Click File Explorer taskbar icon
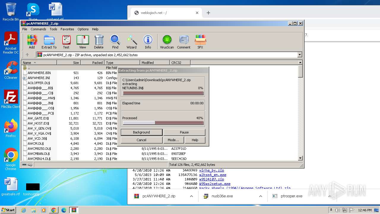The height and width of the screenshot is (214, 380). (x=34, y=210)
